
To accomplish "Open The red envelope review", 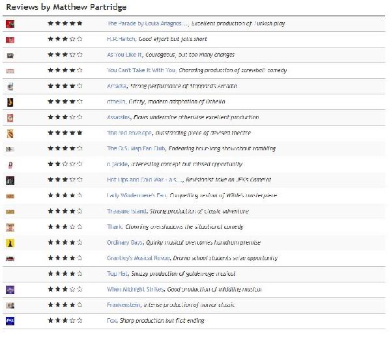I will coord(129,133).
